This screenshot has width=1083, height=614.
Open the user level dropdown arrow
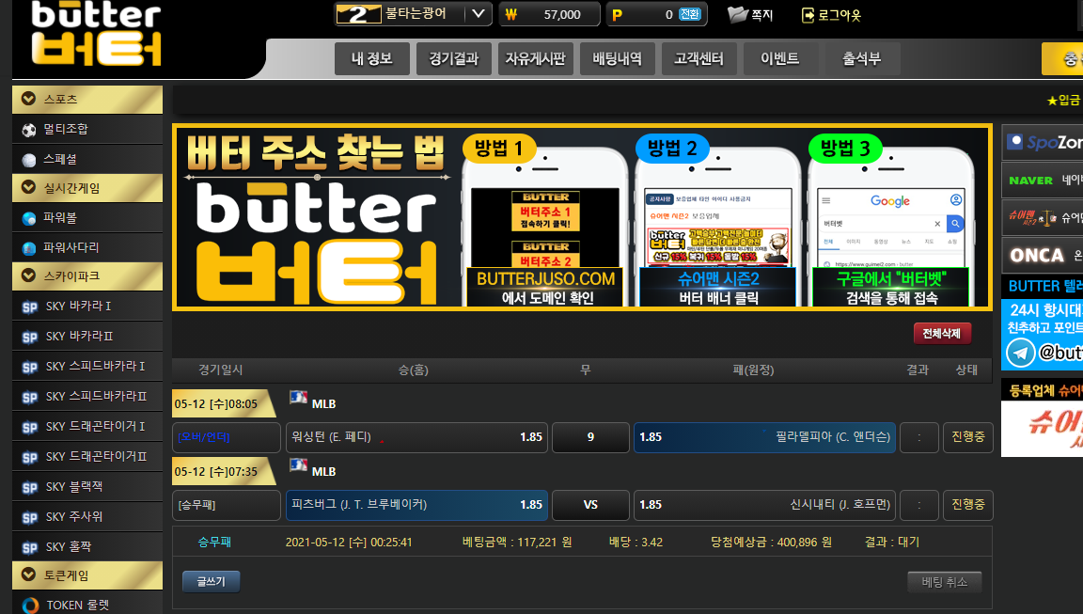479,14
